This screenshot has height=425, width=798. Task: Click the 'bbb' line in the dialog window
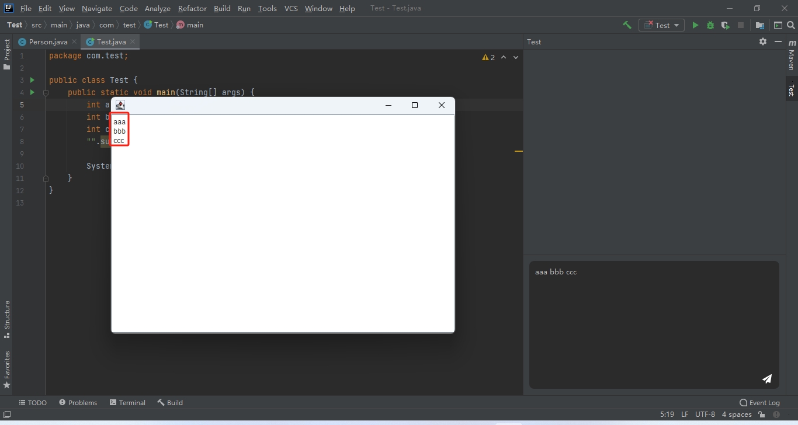click(x=119, y=131)
